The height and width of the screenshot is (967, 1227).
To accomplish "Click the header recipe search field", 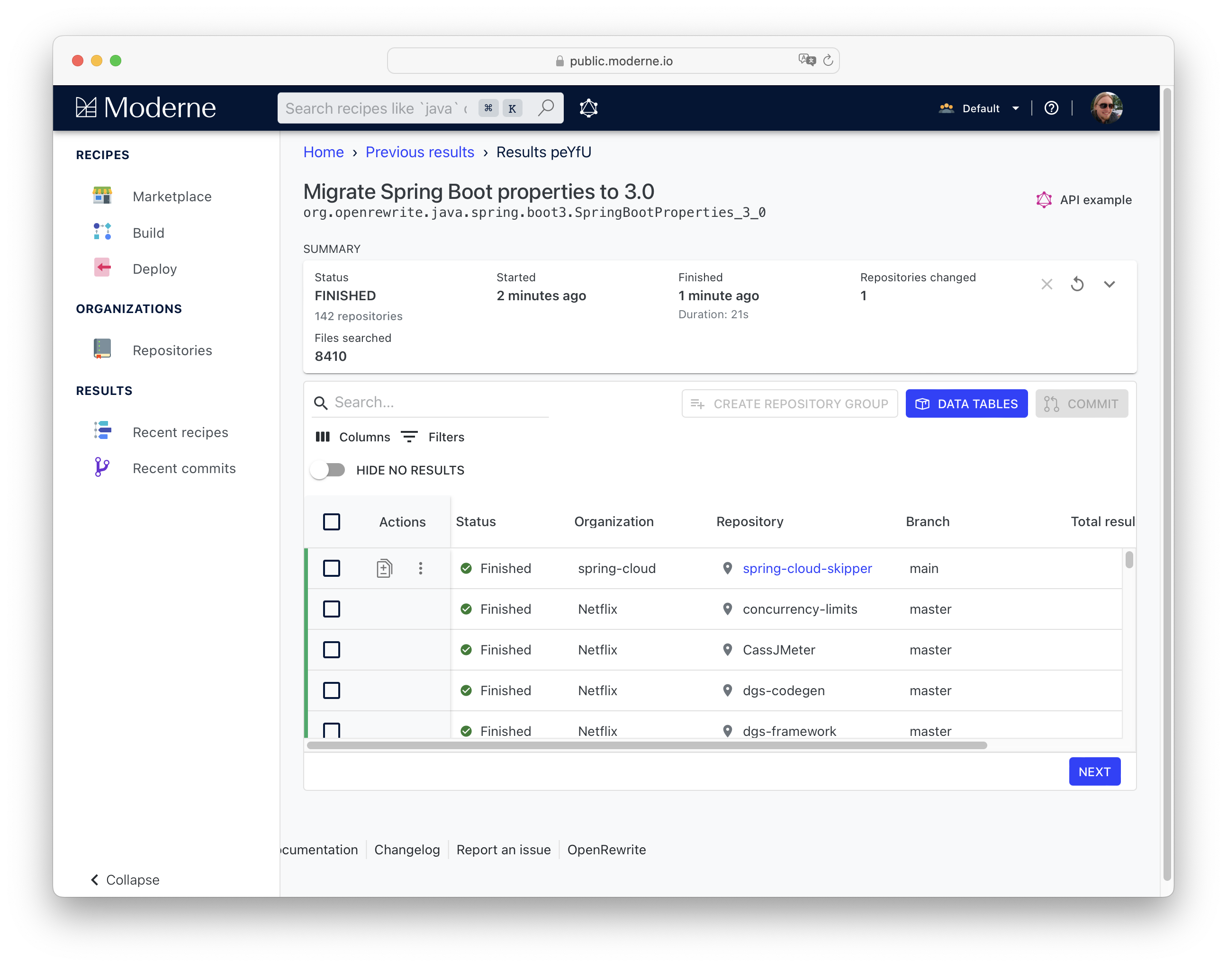I will (420, 107).
